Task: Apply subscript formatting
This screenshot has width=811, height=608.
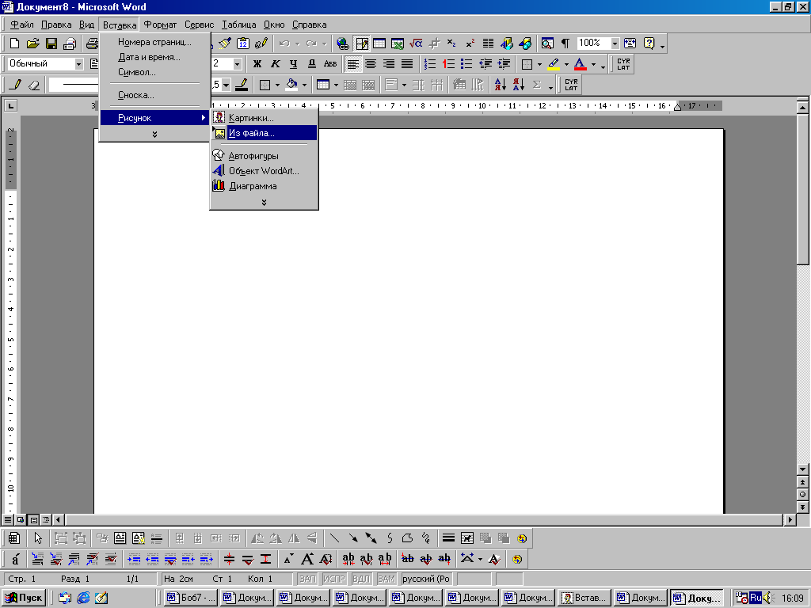Action: 451,44
